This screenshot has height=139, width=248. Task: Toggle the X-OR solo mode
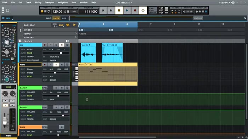(x=64, y=18)
